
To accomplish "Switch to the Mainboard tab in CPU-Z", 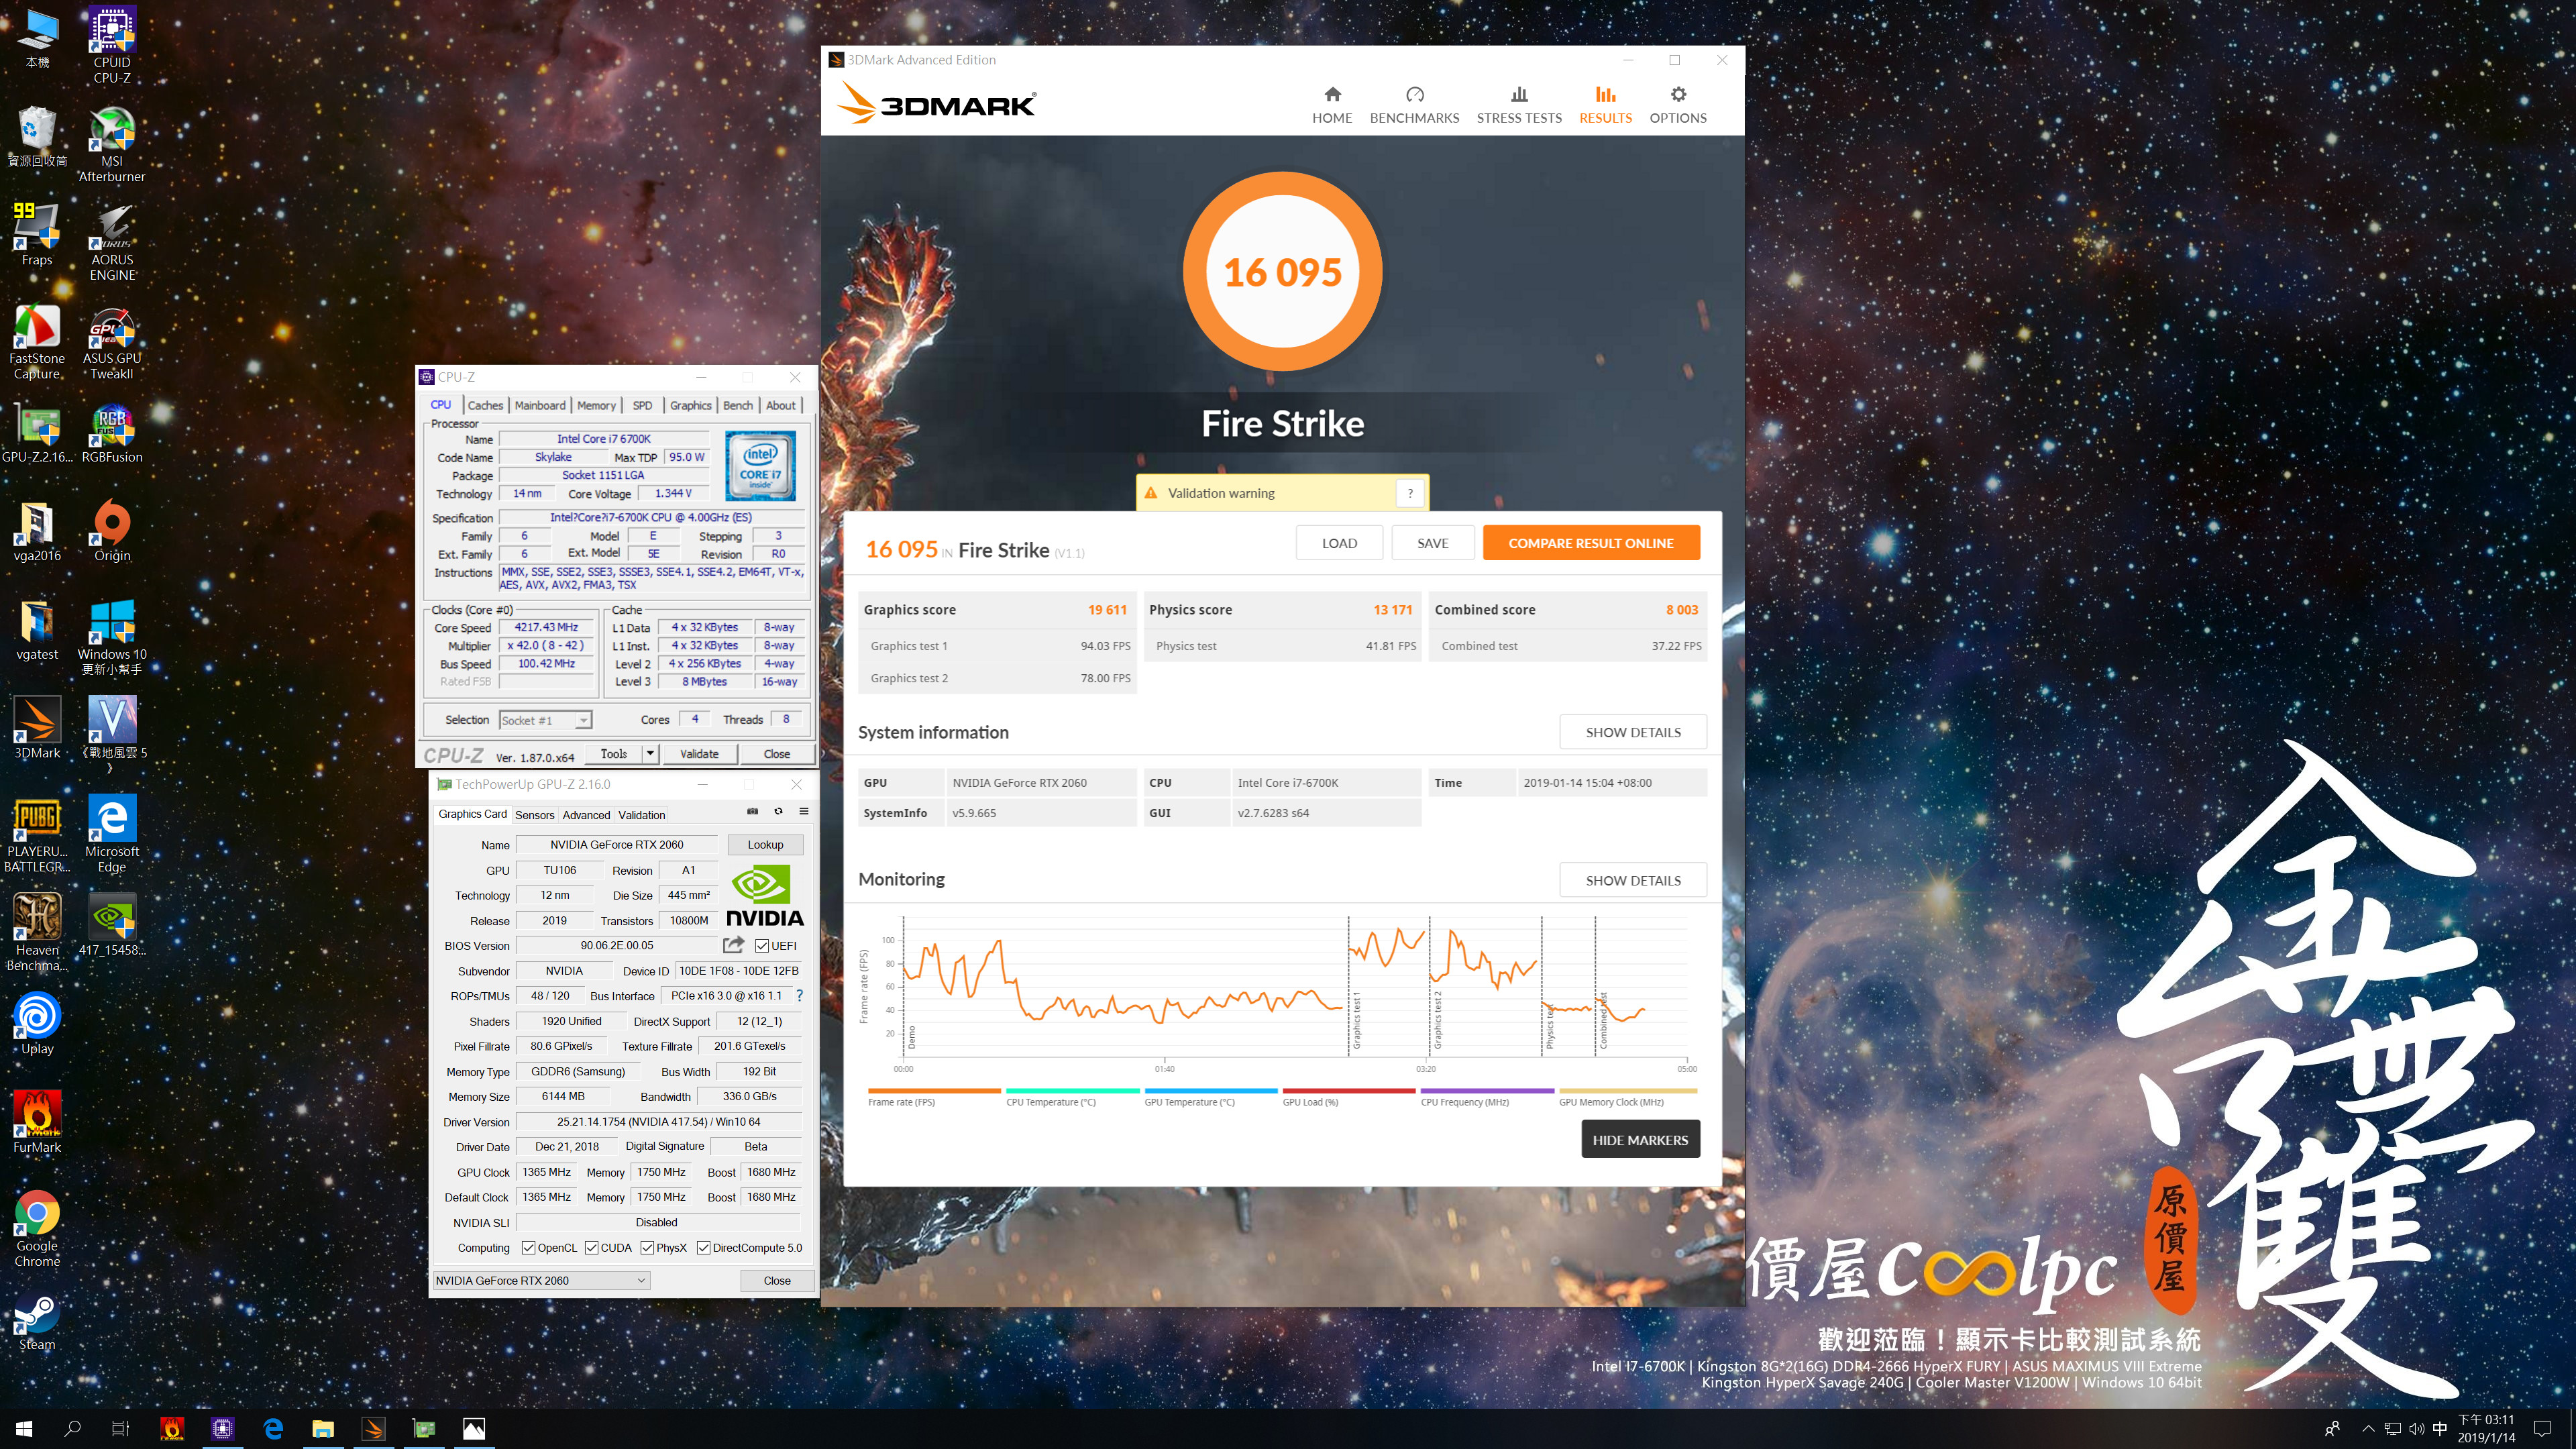I will (x=540, y=405).
